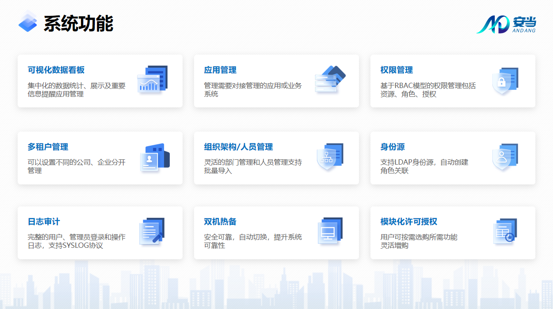Click the 系统功能 page title
The width and height of the screenshot is (553, 309).
pos(78,24)
